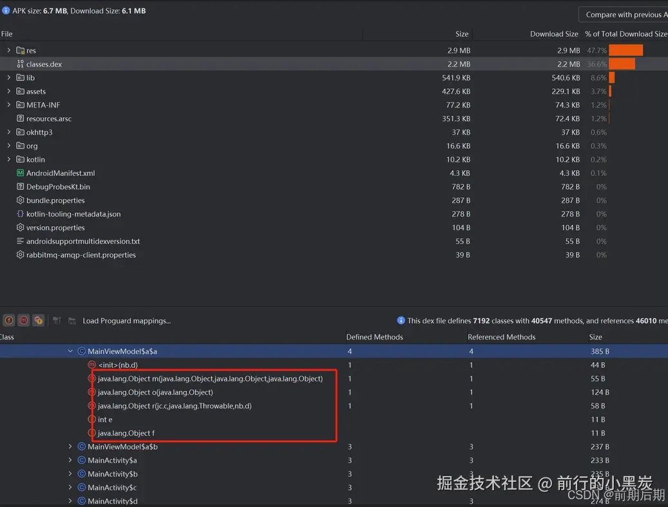668x507 pixels.
Task: Expand the okhttp3 folder
Action: [8, 132]
